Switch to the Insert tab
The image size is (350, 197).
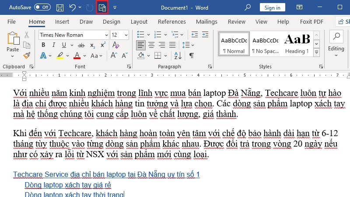pos(62,21)
